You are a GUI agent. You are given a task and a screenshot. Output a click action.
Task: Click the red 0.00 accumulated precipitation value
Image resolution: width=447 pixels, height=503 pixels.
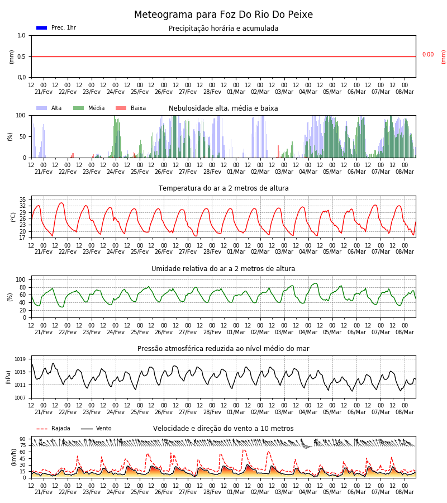[428, 55]
